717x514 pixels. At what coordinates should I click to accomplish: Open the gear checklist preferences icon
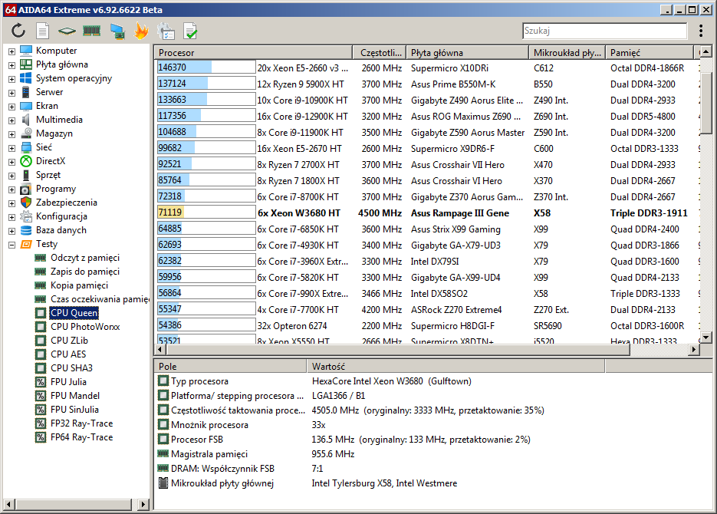[x=166, y=31]
